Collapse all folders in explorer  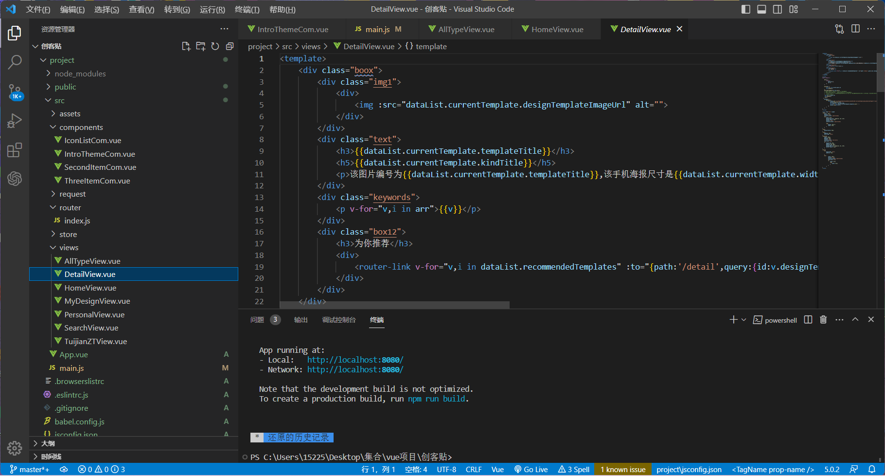click(230, 46)
